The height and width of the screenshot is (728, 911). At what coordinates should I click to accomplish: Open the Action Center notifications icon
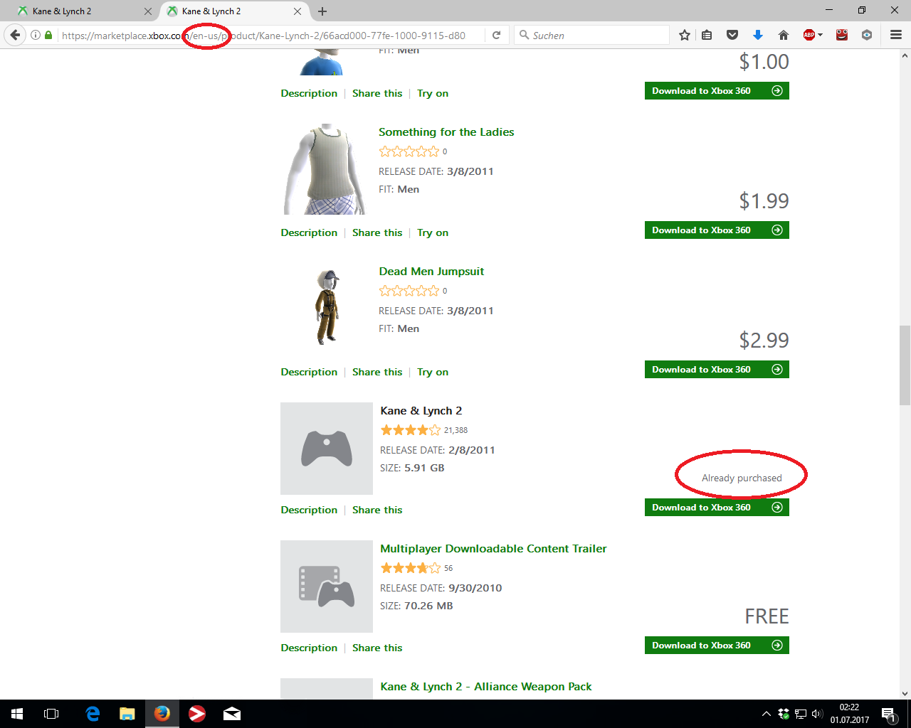[888, 714]
